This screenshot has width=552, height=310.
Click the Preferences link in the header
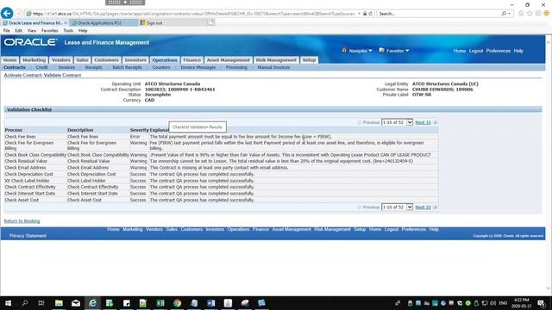click(499, 51)
